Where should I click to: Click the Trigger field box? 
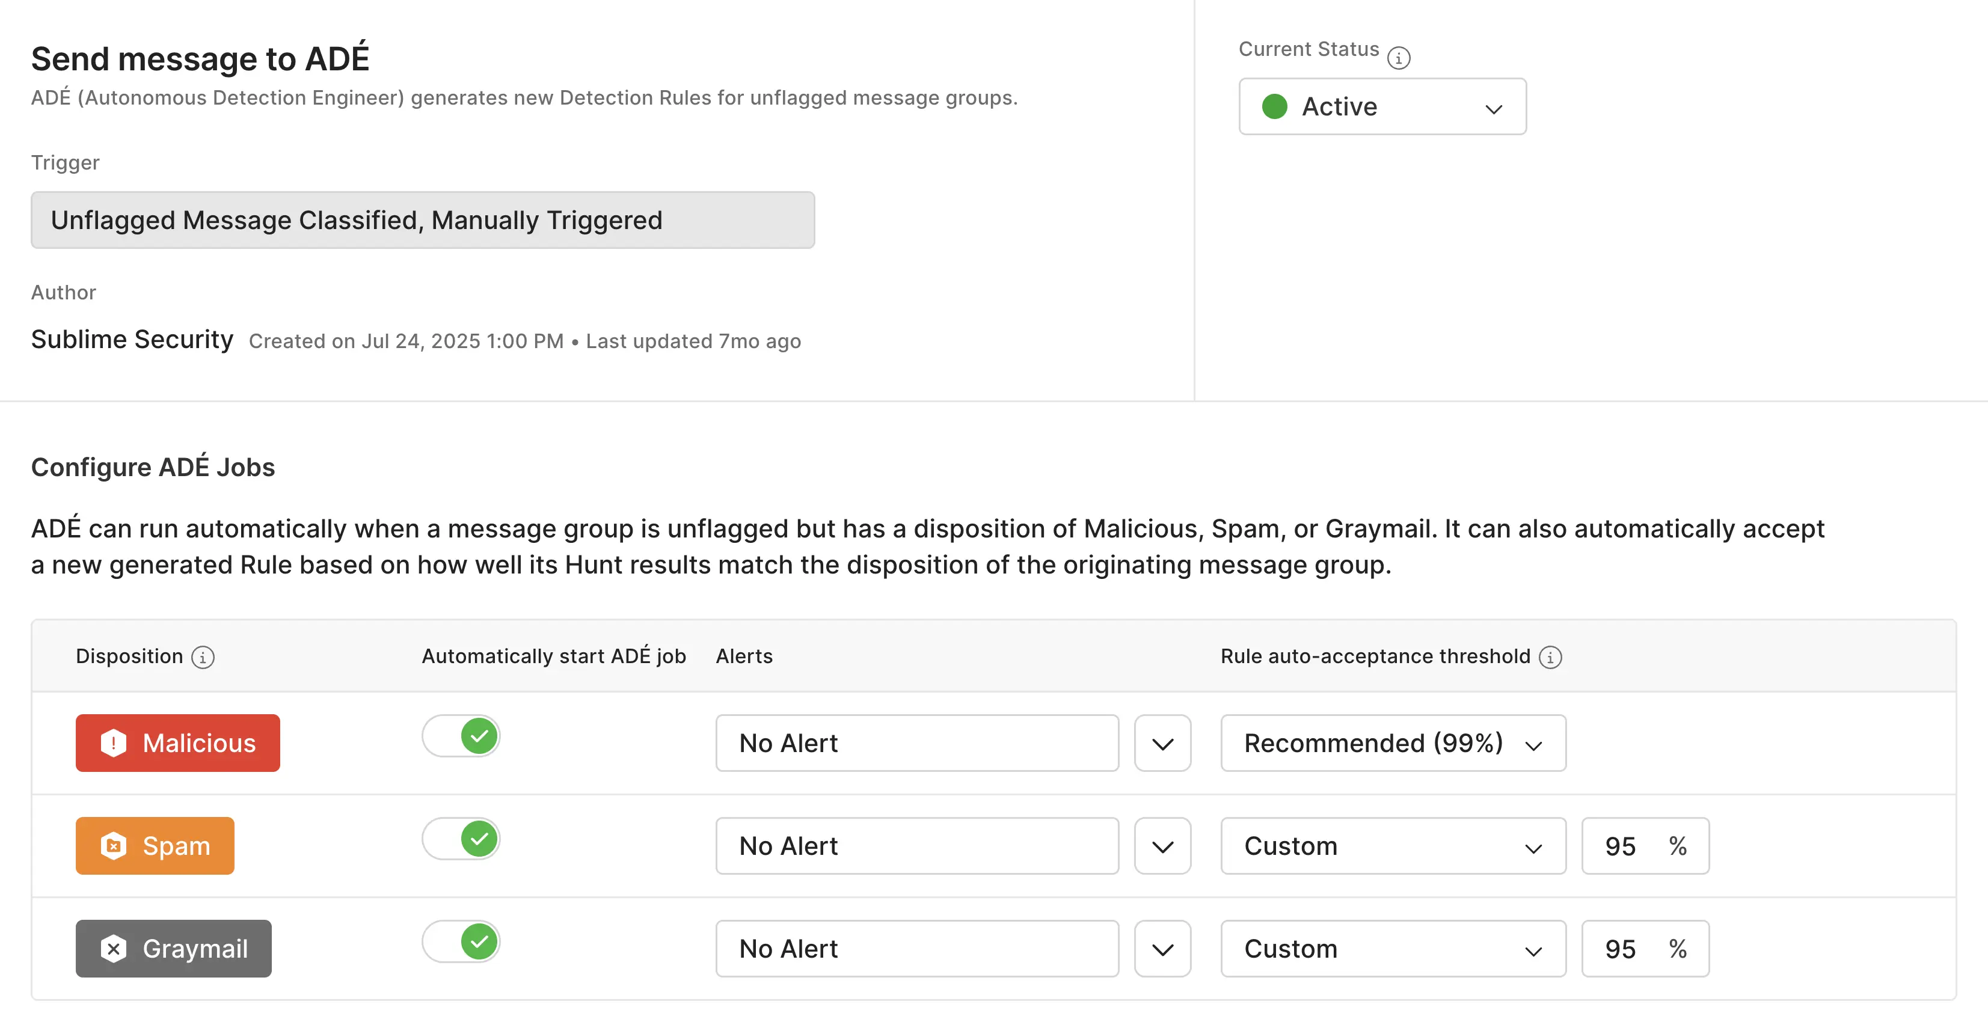(422, 221)
